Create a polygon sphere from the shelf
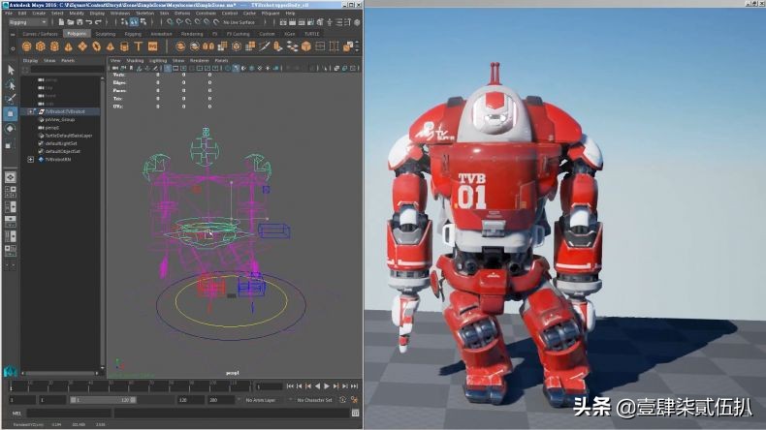This screenshot has width=766, height=430. pos(27,46)
